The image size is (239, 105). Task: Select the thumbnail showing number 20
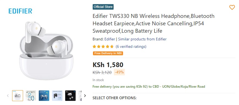pos(31,96)
